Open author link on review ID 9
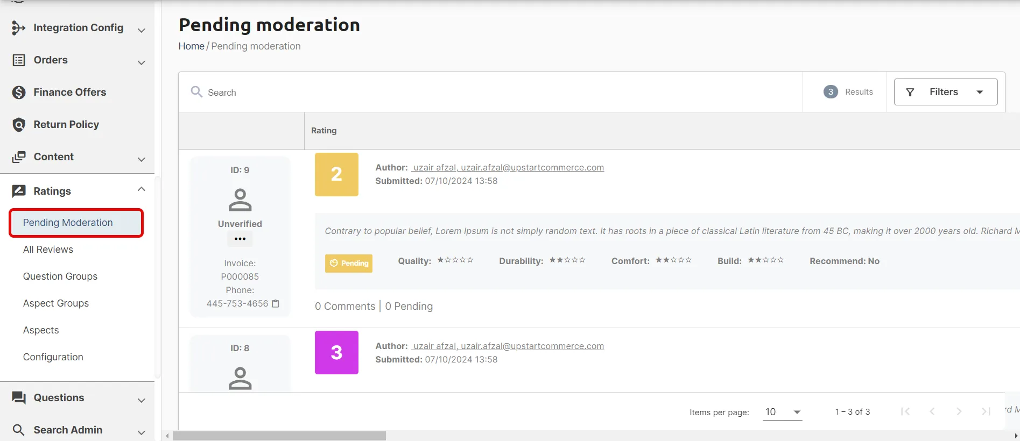 tap(508, 167)
